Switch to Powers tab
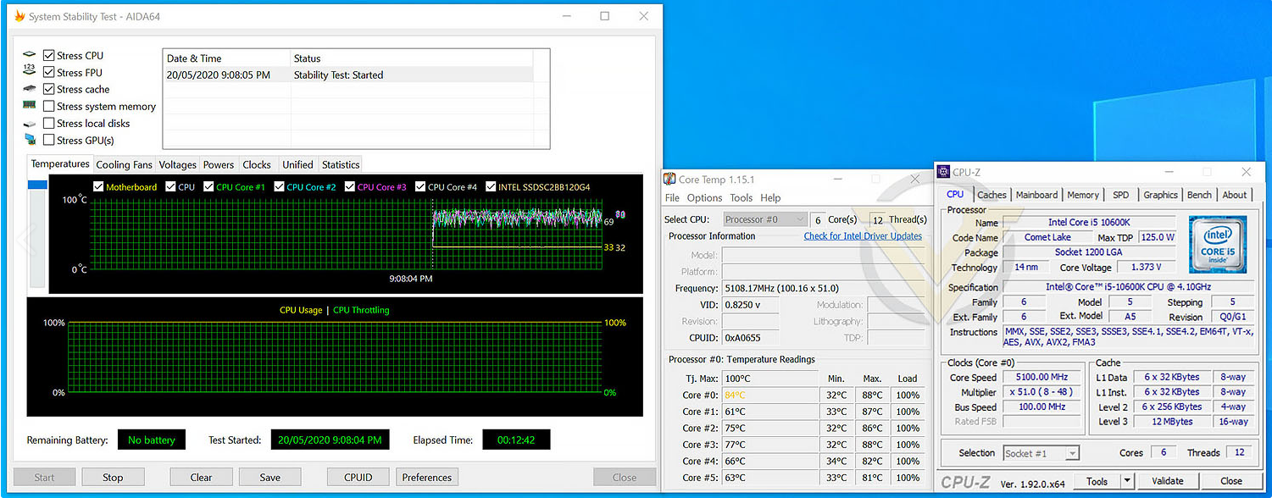Screen dimensions: 1272x498 [x=219, y=165]
